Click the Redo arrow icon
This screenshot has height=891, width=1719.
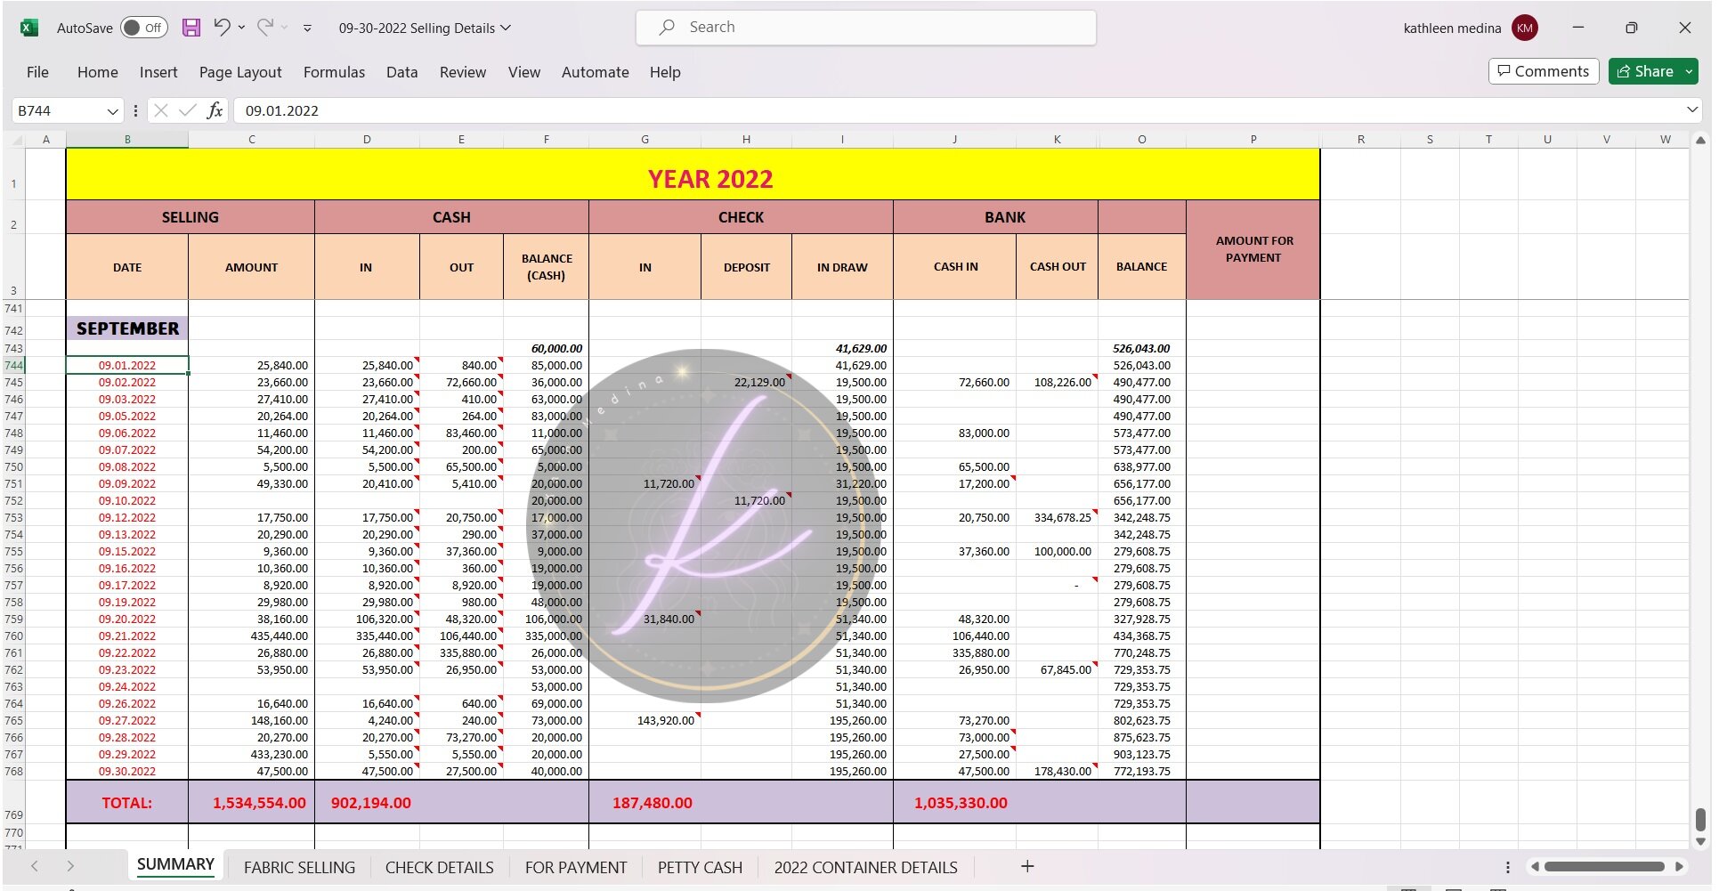click(x=264, y=28)
